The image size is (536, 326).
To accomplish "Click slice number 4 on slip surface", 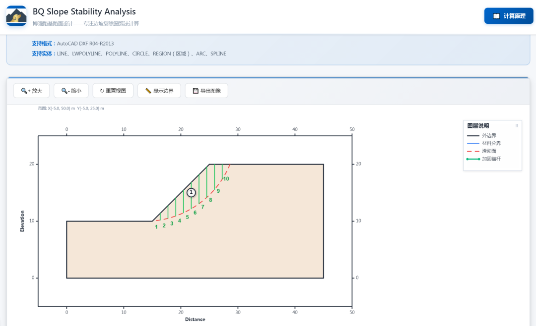I will (x=180, y=221).
